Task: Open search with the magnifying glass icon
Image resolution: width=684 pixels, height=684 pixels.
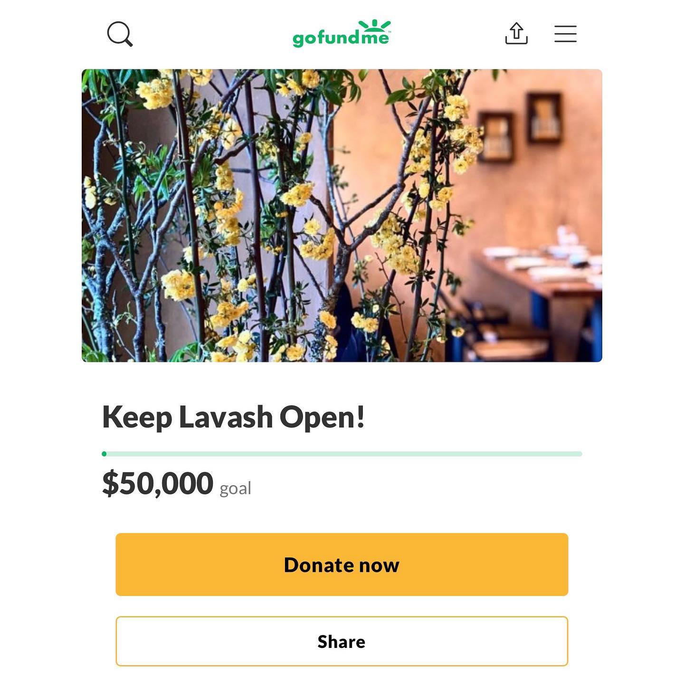Action: tap(120, 34)
